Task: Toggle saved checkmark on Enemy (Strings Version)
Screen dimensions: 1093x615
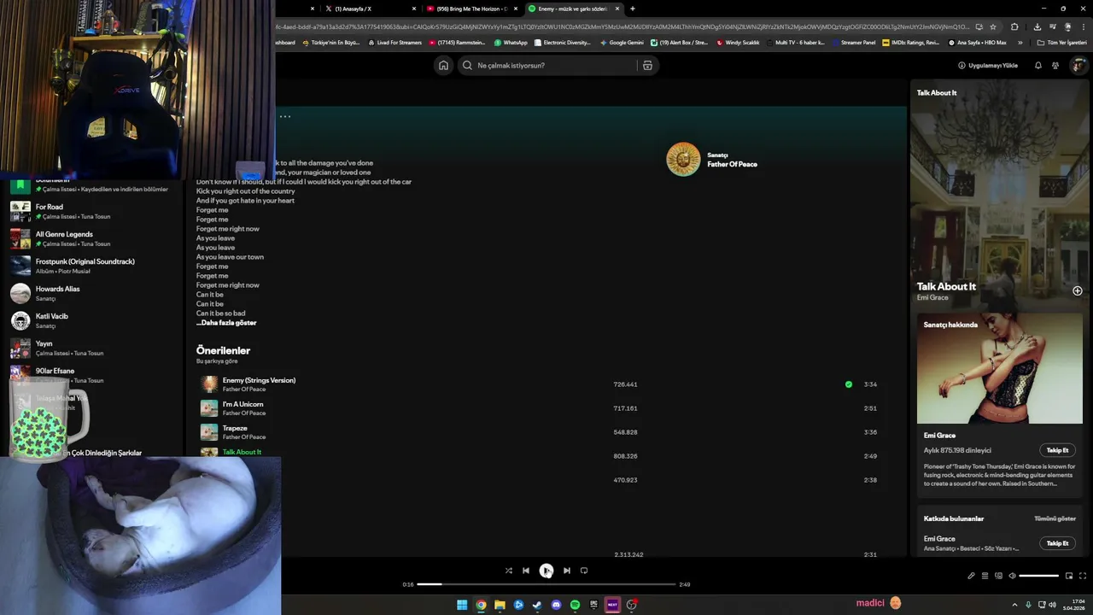Action: point(848,384)
